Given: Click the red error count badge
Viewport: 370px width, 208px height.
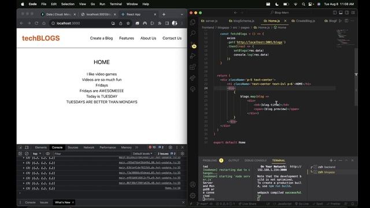Looking at the screenshot, I should coord(152,147).
